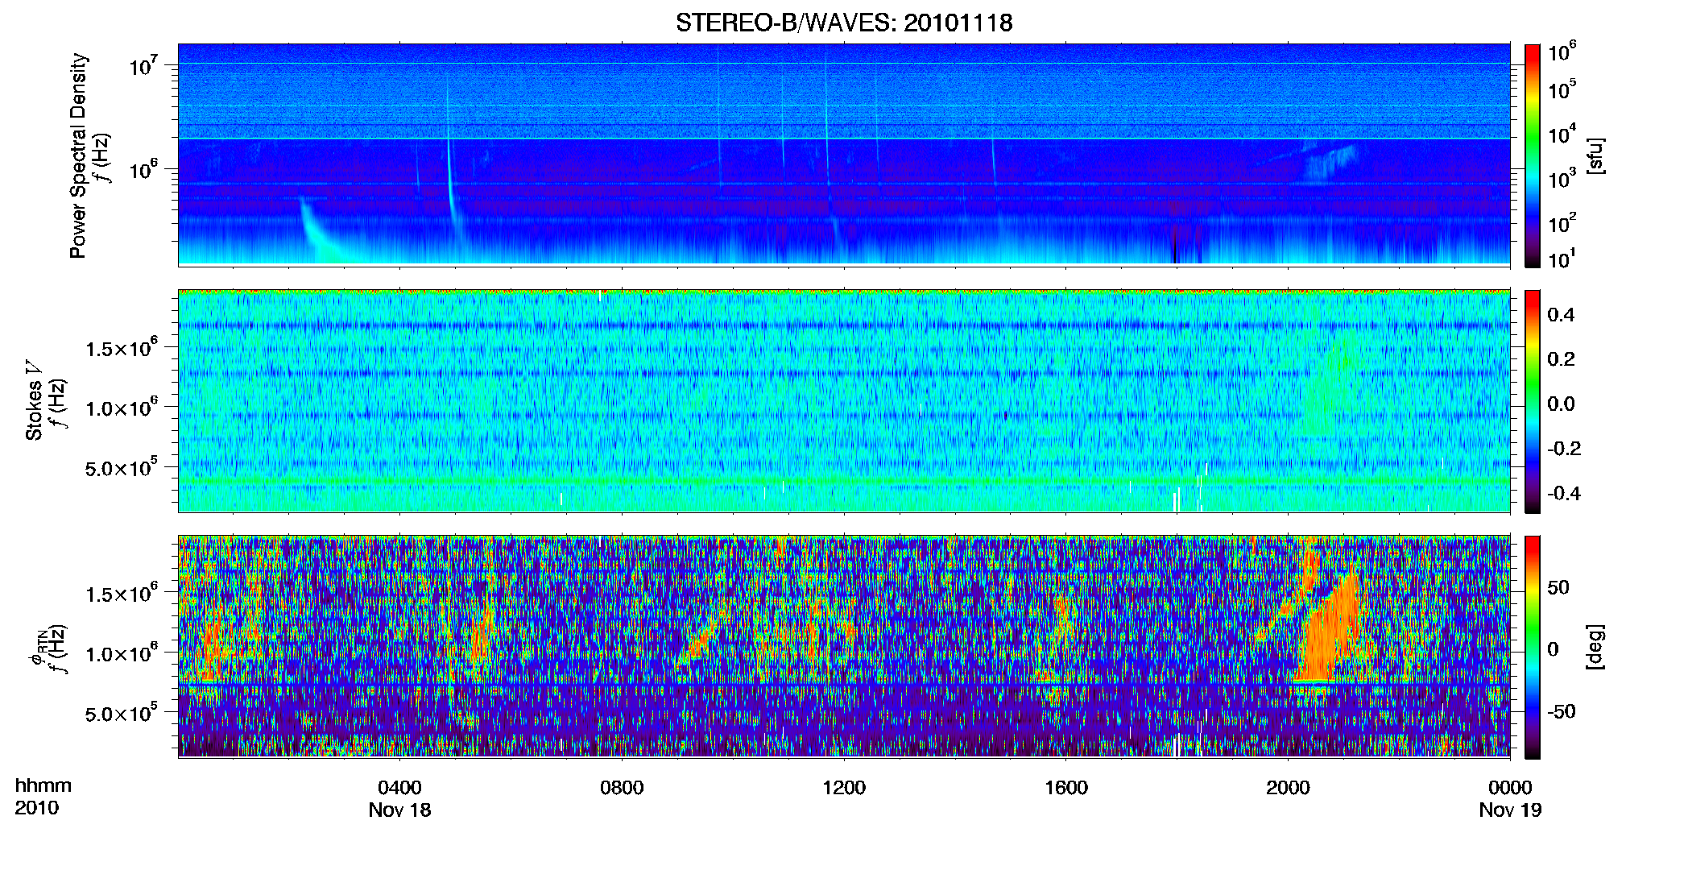Click the sfu power spectral density color bar

coord(1533,155)
